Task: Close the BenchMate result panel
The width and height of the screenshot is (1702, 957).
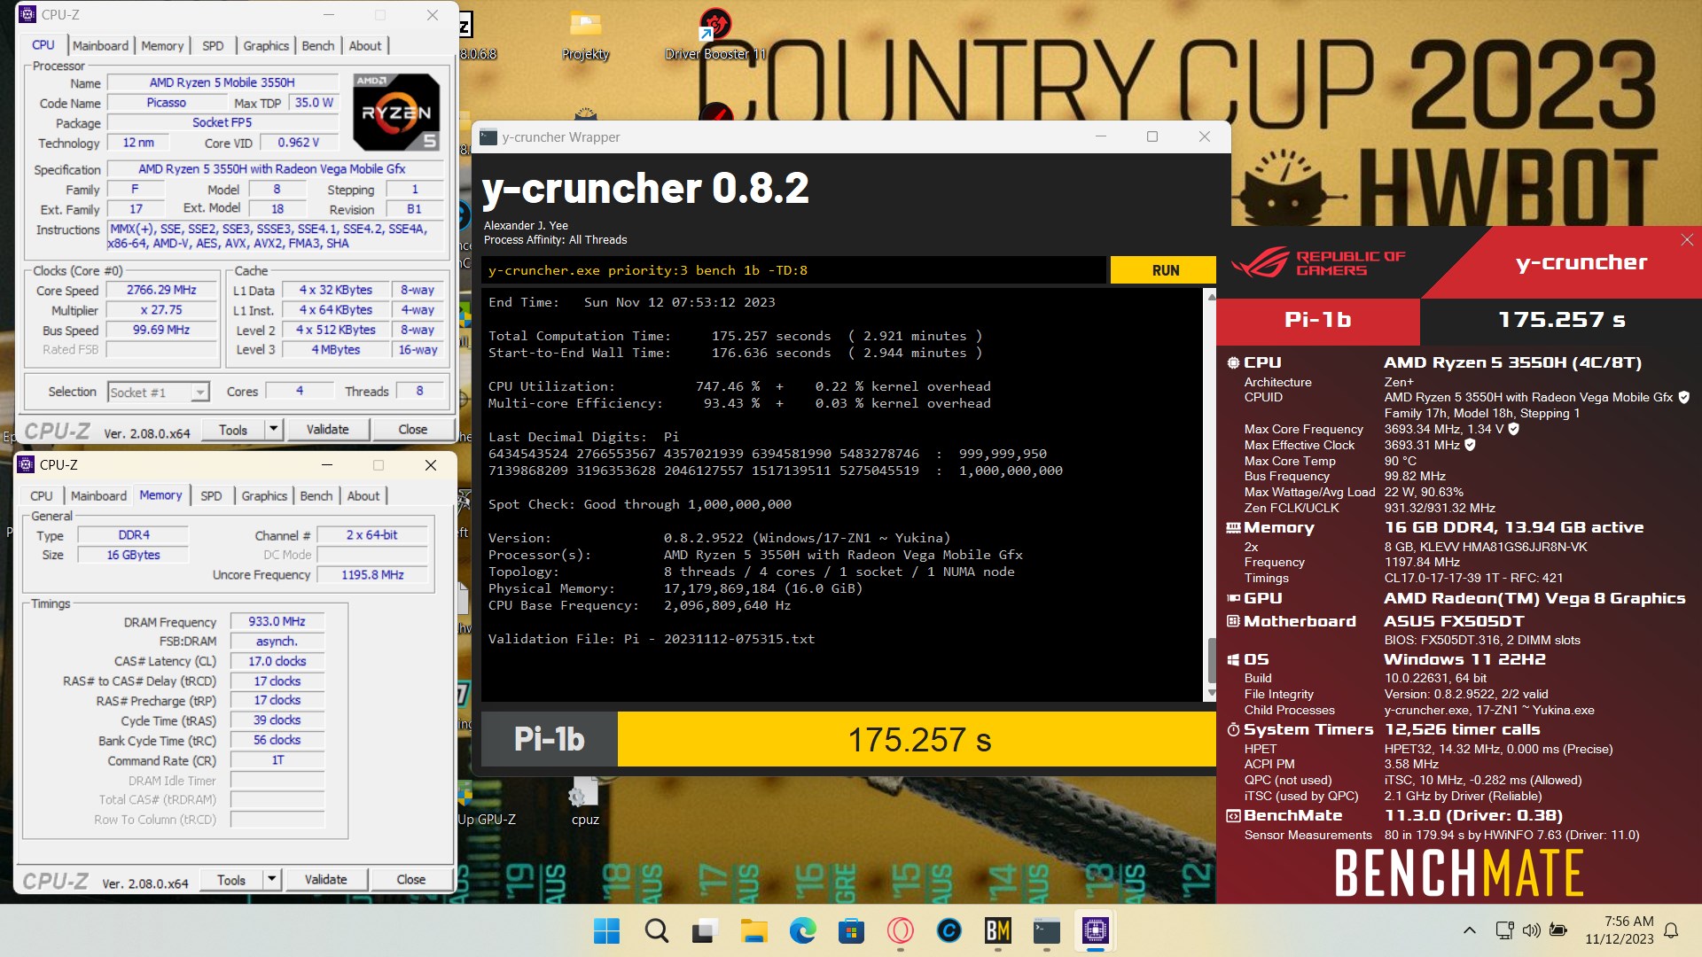Action: (1687, 240)
